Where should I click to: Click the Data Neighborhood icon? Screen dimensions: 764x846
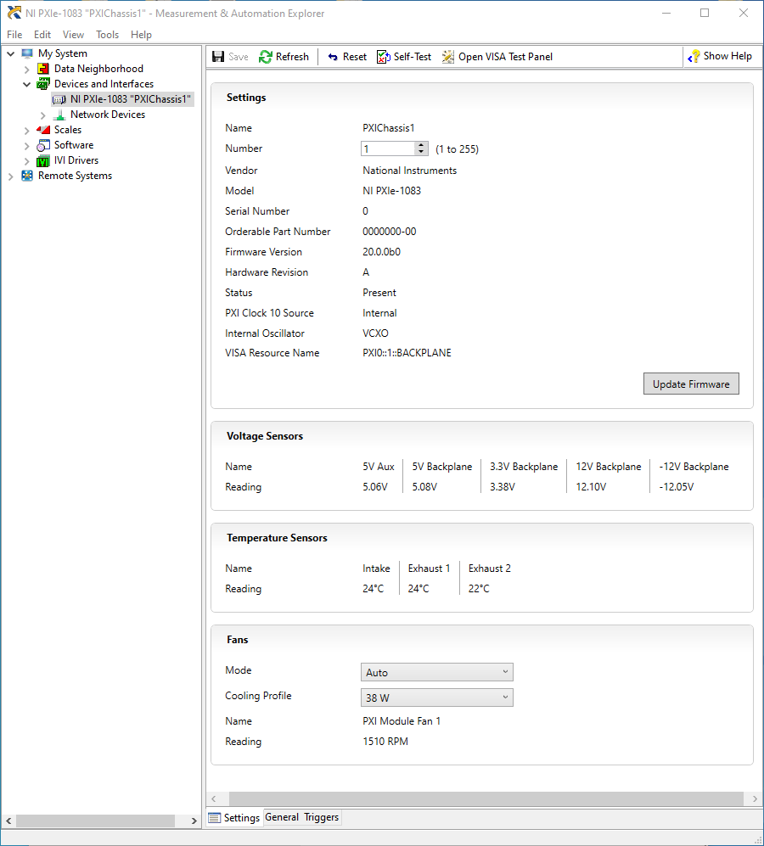[43, 69]
